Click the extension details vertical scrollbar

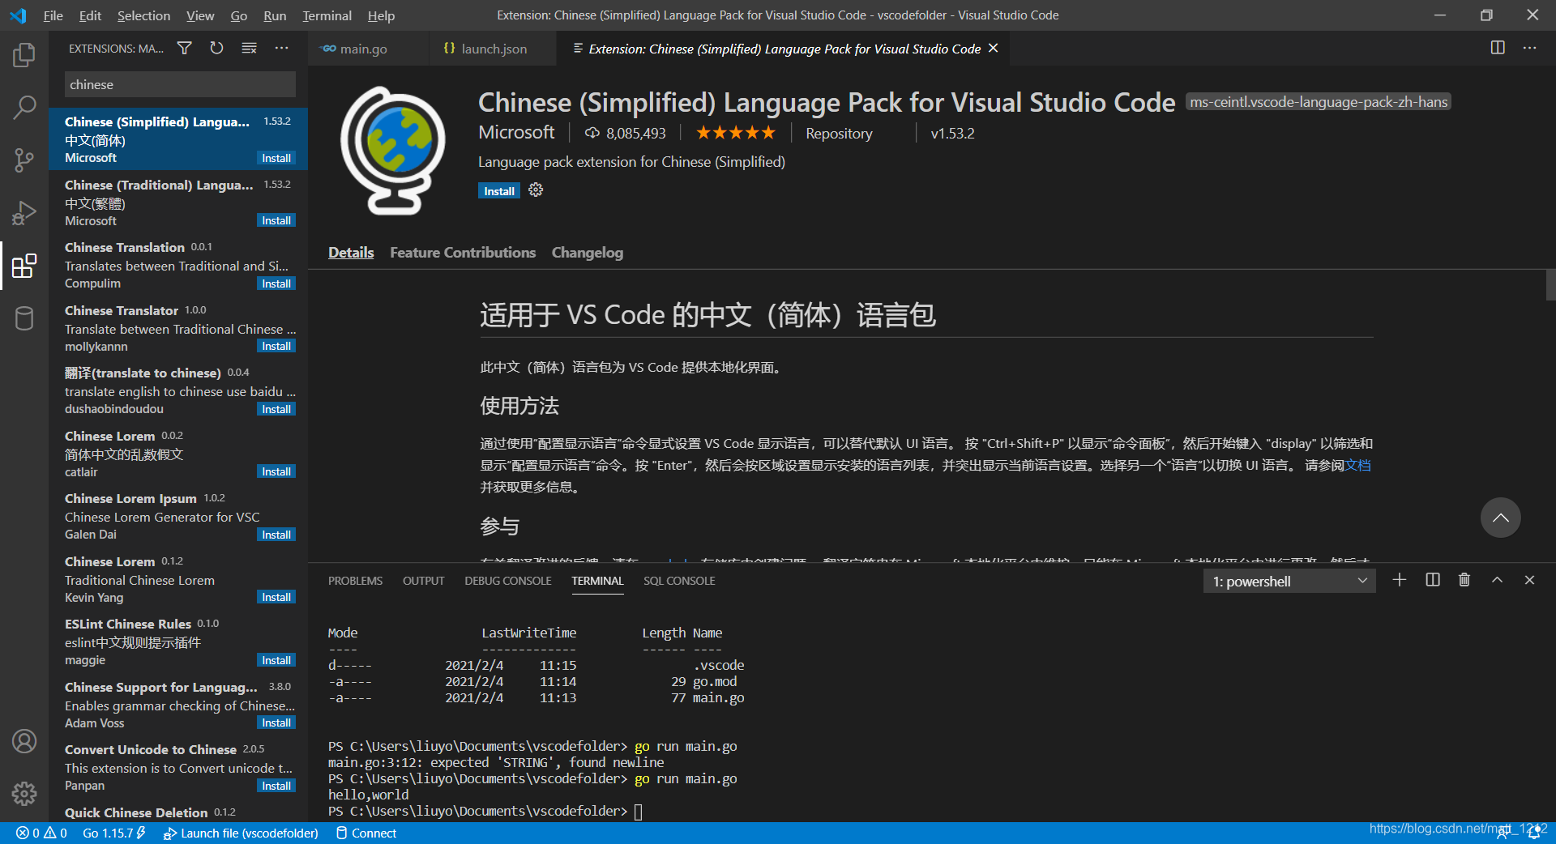coord(1550,285)
